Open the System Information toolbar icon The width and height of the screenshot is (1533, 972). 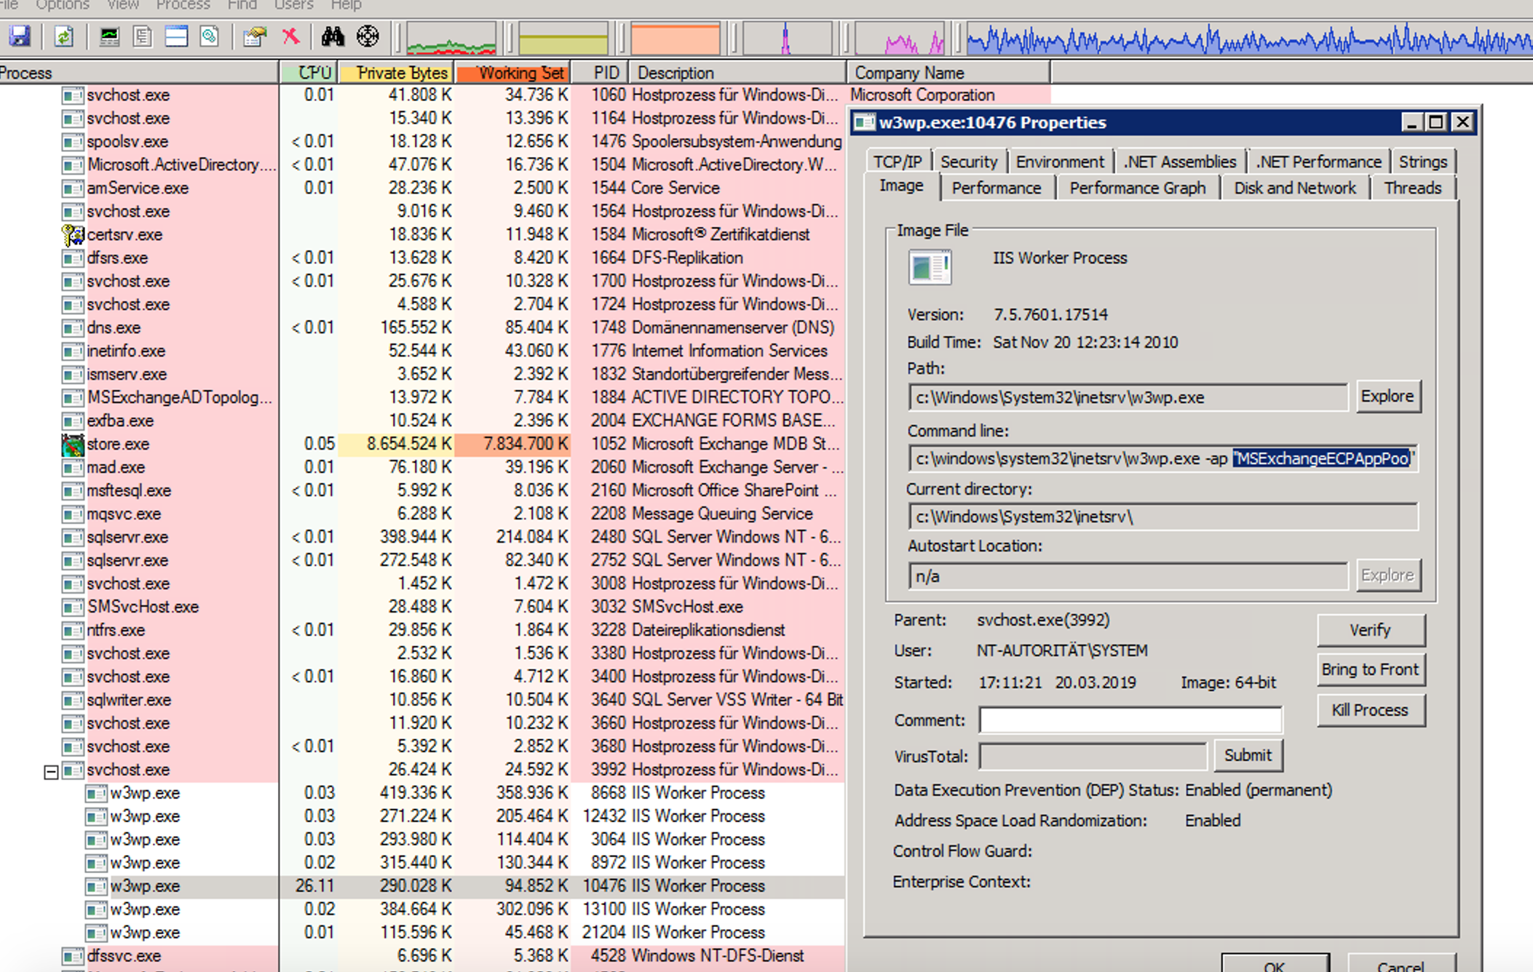pyautogui.click(x=109, y=36)
